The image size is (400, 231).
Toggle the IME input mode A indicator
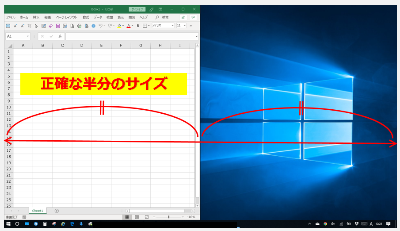click(x=371, y=224)
